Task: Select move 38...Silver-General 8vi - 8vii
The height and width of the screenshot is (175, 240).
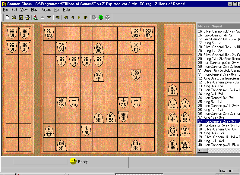Action: coord(218,129)
